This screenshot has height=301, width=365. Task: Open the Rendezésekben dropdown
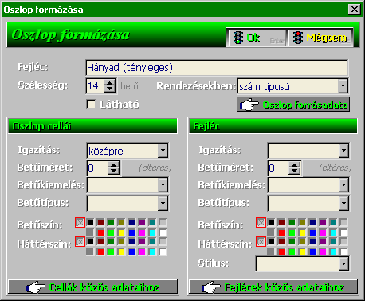click(343, 86)
